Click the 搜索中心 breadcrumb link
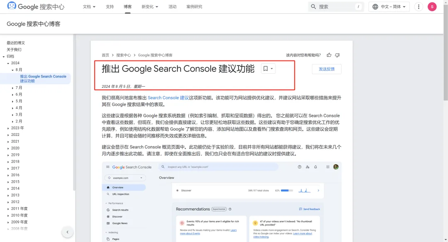Screen dimensions: 448x242 point(123,55)
